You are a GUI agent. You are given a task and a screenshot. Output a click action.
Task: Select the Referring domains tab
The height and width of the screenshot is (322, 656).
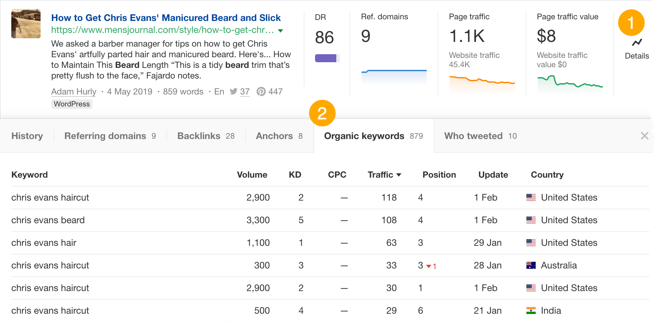pyautogui.click(x=105, y=136)
